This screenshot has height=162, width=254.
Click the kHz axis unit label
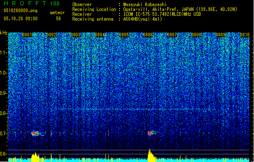coord(4,33)
